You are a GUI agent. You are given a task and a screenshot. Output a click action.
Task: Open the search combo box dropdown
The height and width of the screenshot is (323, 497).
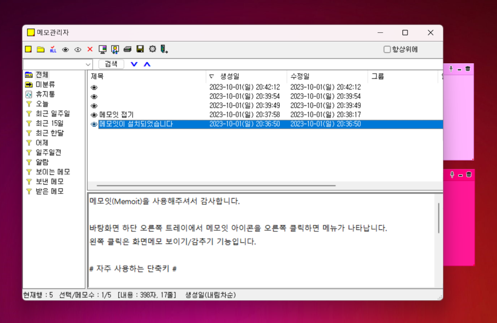(88, 64)
